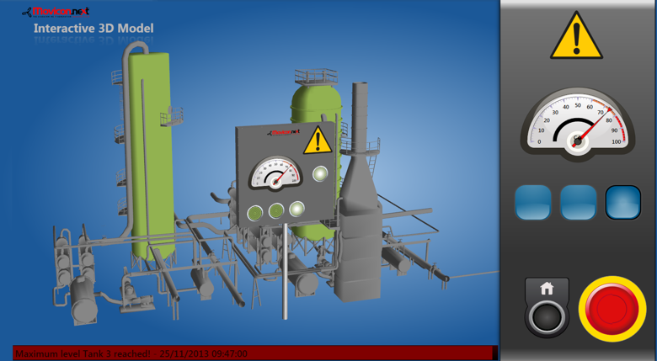
Task: Toggle the left blue square button
Action: point(533,203)
